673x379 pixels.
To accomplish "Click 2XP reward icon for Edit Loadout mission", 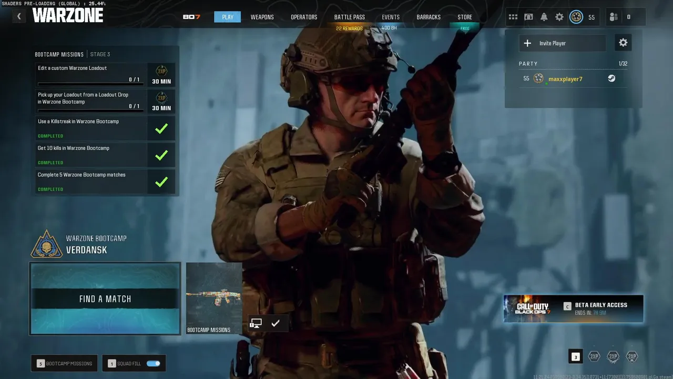I will point(161,71).
